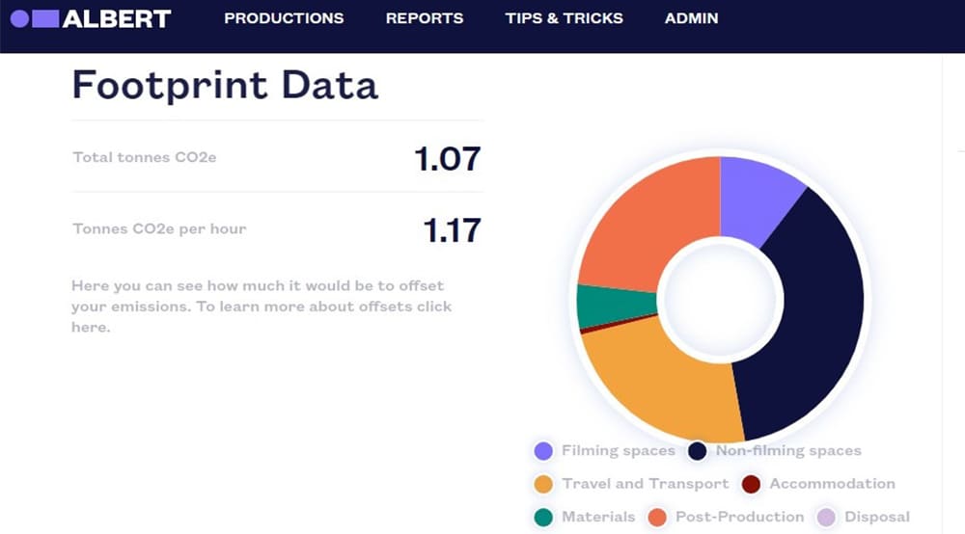Toggle the Materials legend dot
Viewport: 965px width, 534px height.
click(x=543, y=518)
